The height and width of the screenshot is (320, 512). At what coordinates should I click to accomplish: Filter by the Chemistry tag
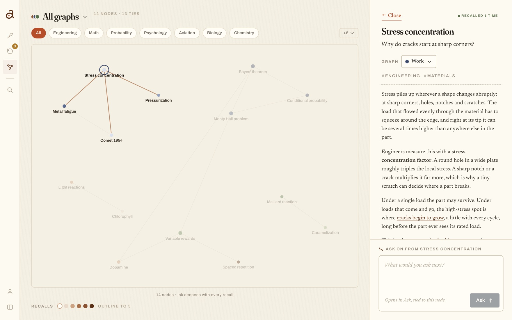[244, 33]
